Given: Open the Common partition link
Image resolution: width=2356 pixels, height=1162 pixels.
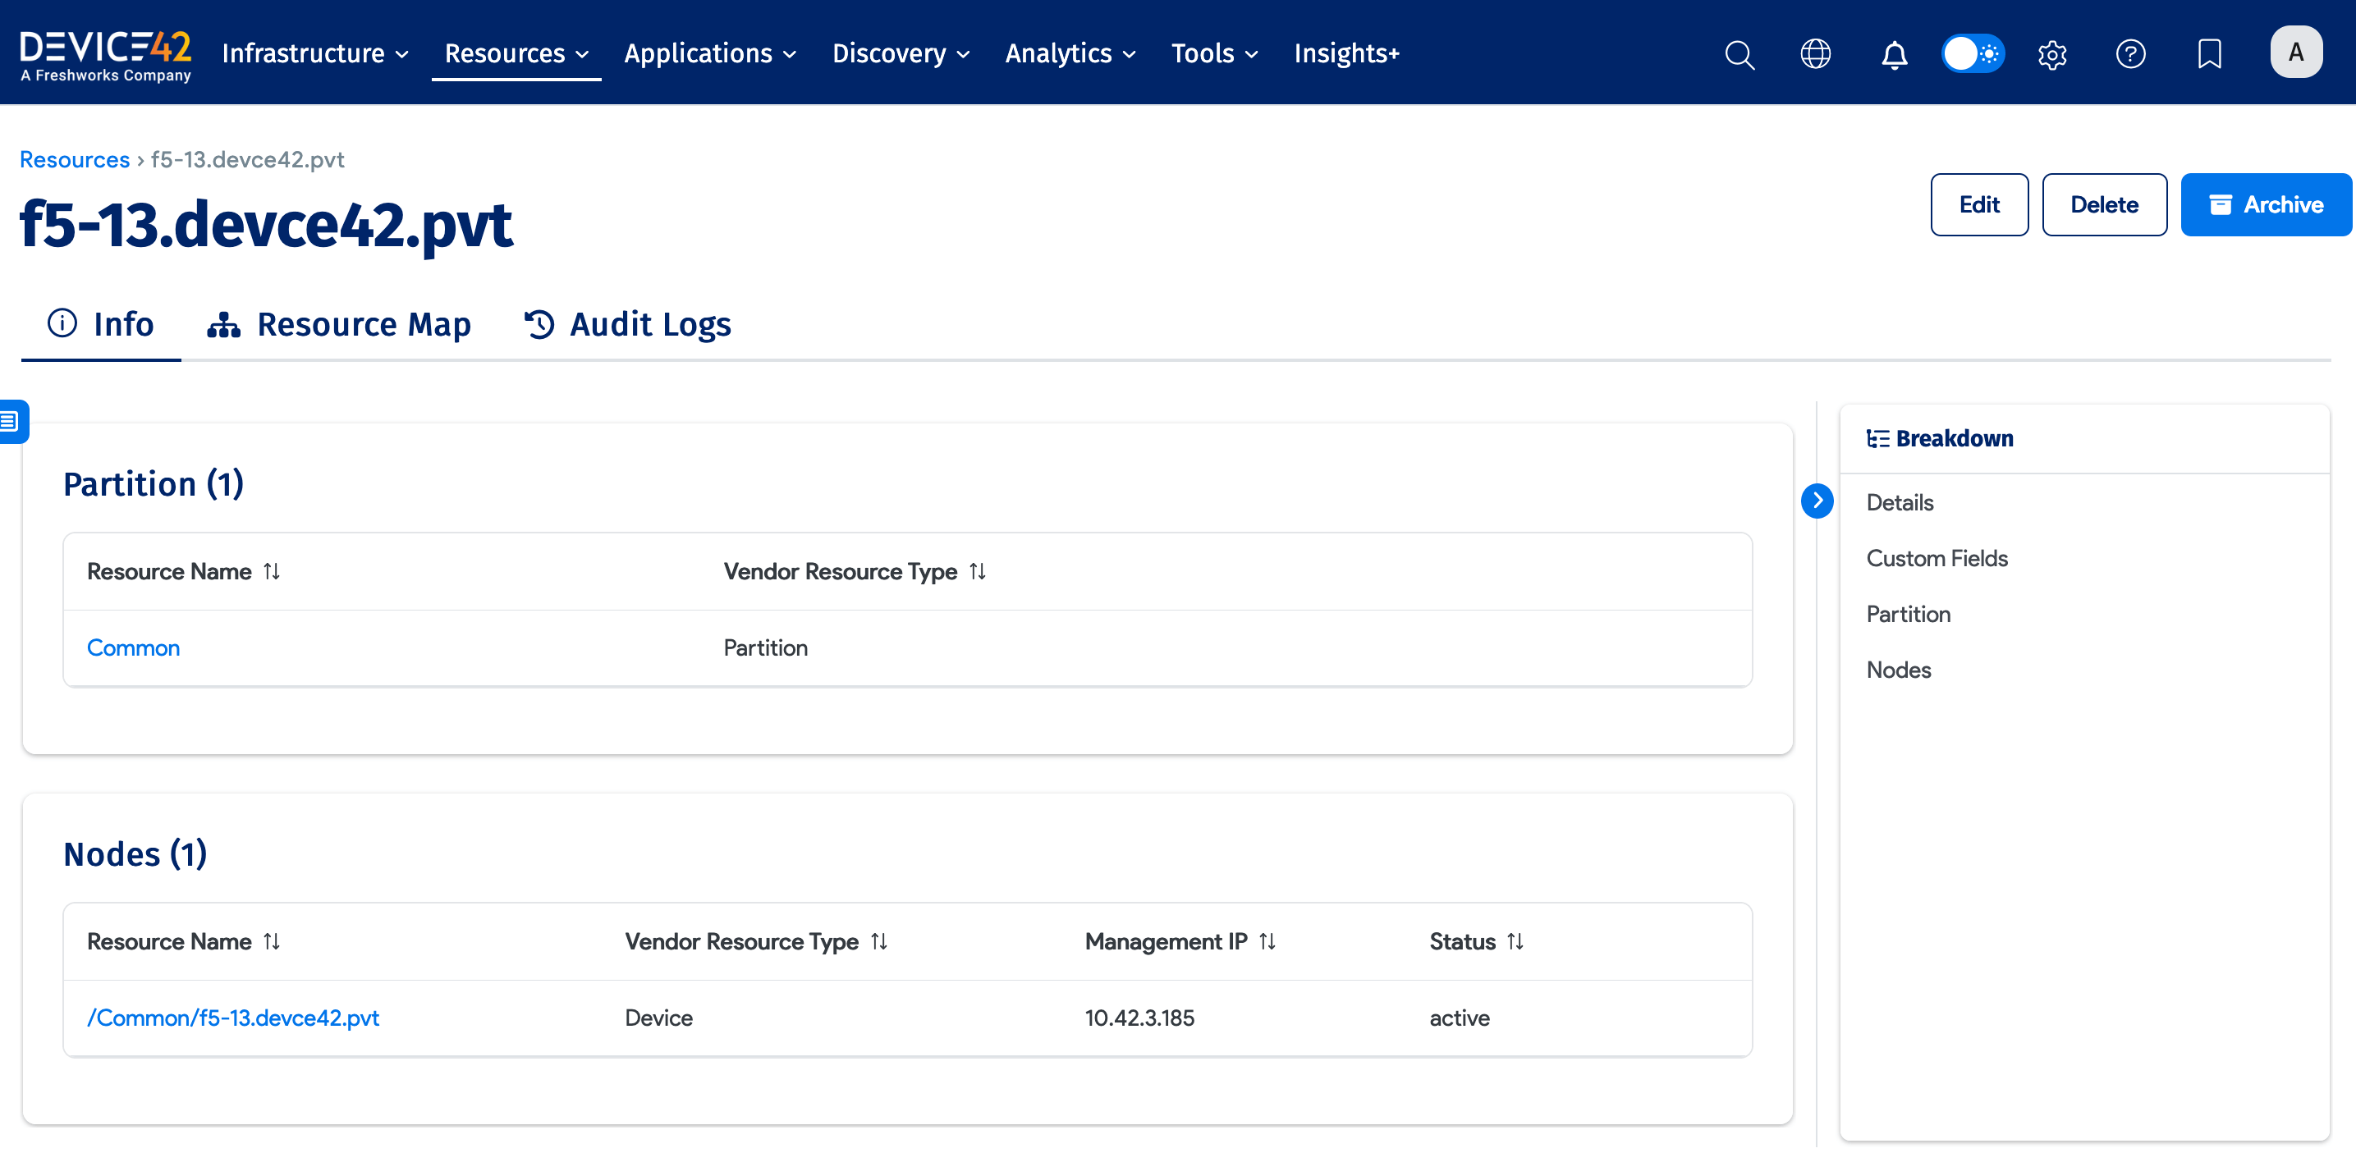Looking at the screenshot, I should tap(133, 647).
